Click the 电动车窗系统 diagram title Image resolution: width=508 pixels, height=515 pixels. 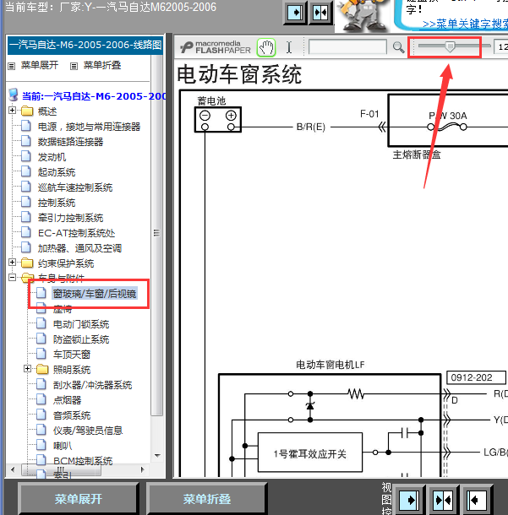click(239, 74)
